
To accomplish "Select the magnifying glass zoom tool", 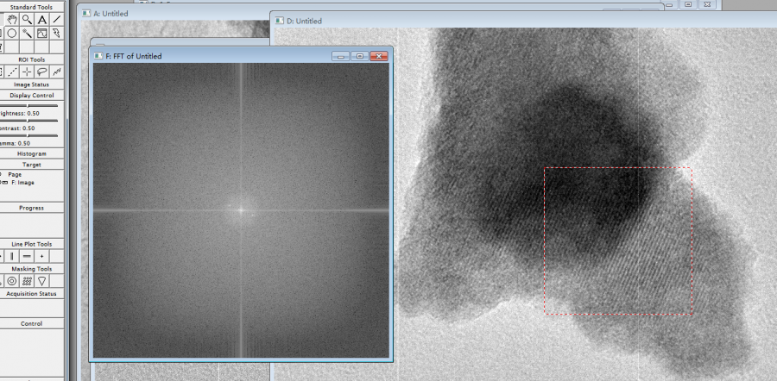I will [28, 19].
